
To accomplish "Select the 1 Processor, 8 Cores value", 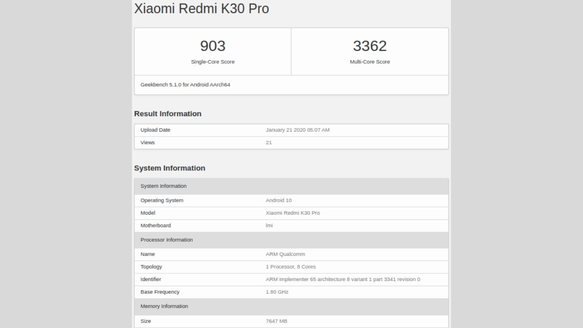I will [291, 267].
